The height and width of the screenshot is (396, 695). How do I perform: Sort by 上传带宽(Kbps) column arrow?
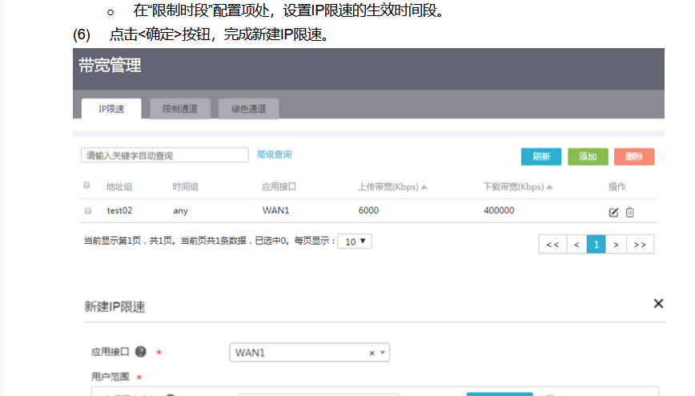tap(424, 187)
